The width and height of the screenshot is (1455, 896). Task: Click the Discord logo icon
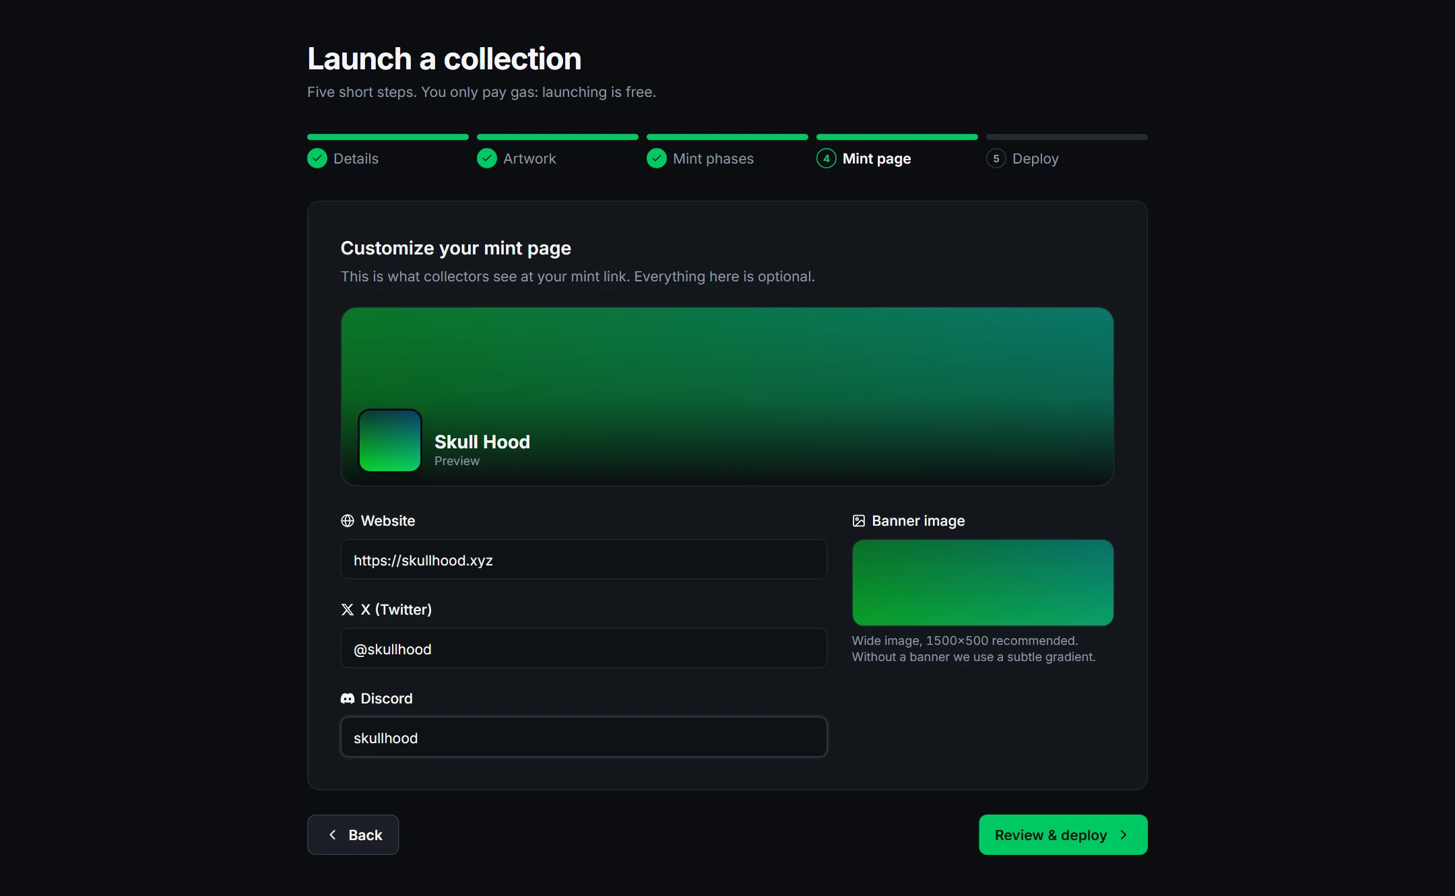[x=348, y=699]
